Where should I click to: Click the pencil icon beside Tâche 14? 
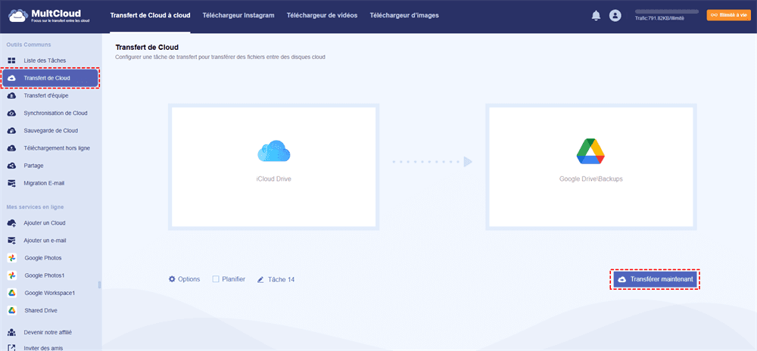260,279
